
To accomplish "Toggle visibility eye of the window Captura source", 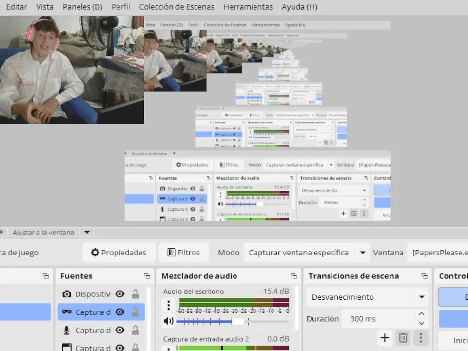I will pyautogui.click(x=120, y=348).
